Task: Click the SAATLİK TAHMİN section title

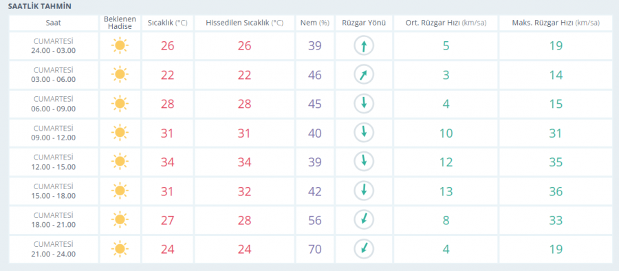Action: pyautogui.click(x=40, y=7)
